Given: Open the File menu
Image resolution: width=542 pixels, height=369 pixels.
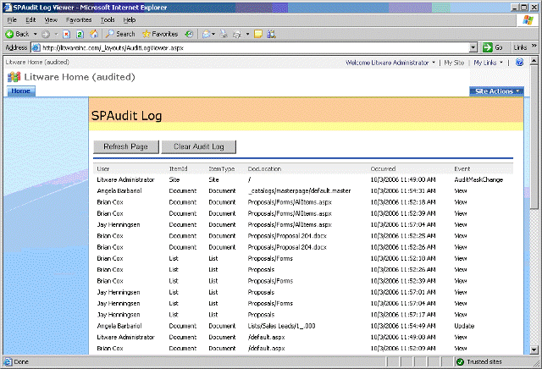Looking at the screenshot, I should [12, 20].
